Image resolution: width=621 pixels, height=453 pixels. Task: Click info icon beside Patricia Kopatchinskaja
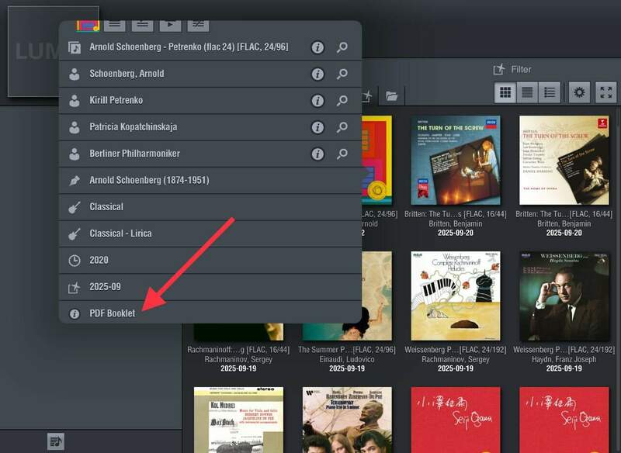click(317, 127)
